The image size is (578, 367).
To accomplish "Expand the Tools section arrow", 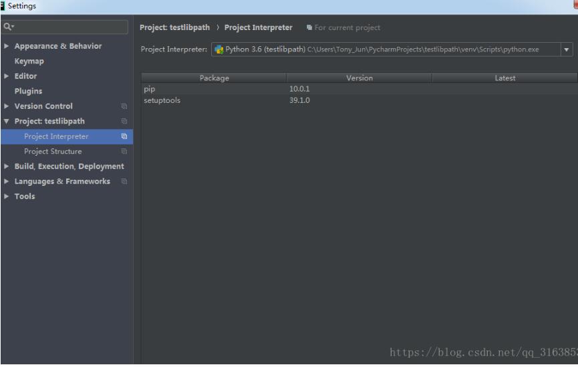I will [6, 197].
